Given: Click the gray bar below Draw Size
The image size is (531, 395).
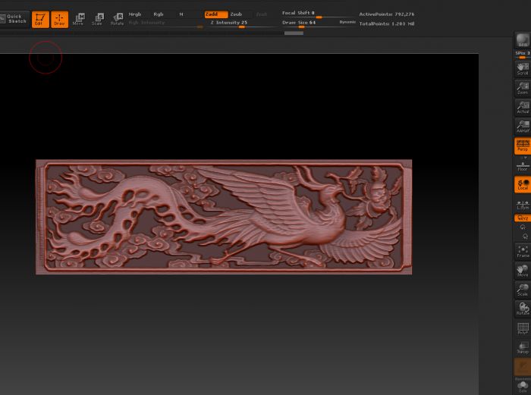Looking at the screenshot, I should click(294, 33).
